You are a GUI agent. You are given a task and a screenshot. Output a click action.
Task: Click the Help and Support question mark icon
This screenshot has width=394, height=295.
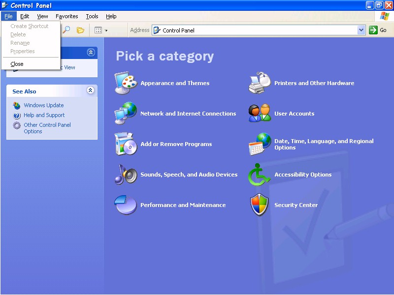coord(17,116)
